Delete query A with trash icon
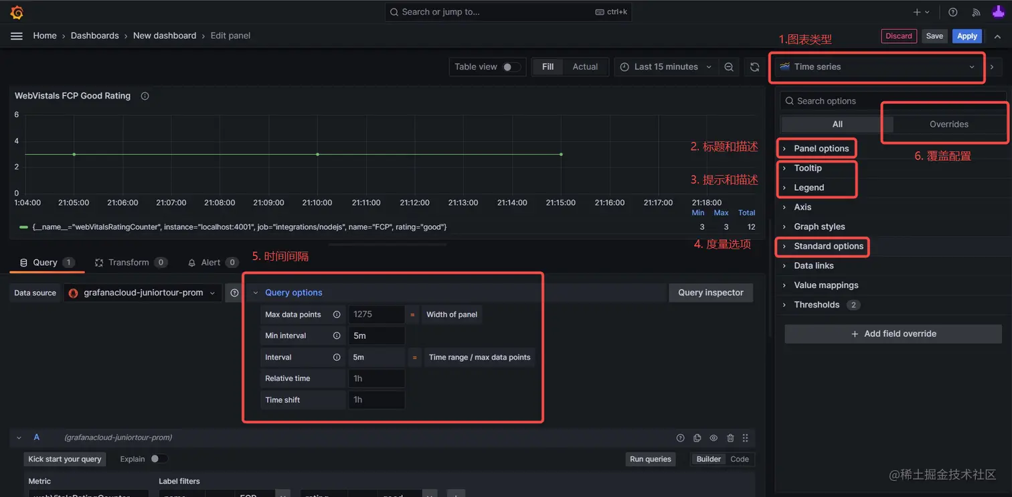 click(x=730, y=438)
